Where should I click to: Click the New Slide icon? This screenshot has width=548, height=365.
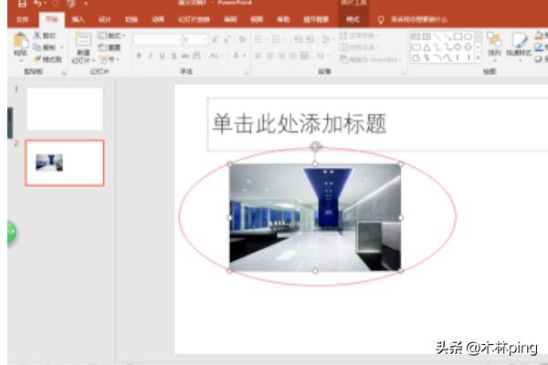click(x=83, y=39)
